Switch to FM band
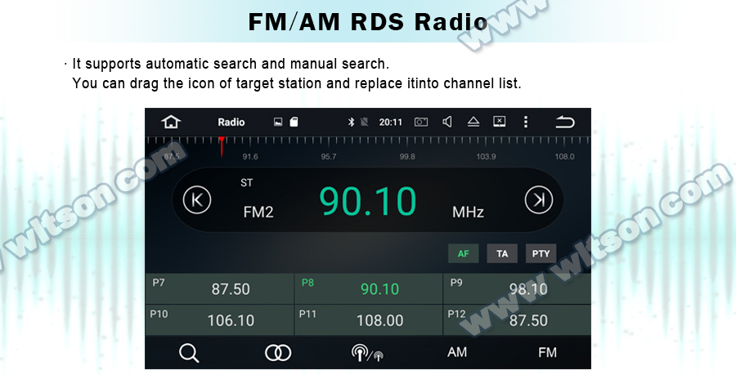This screenshot has height=375, width=736. click(x=547, y=352)
